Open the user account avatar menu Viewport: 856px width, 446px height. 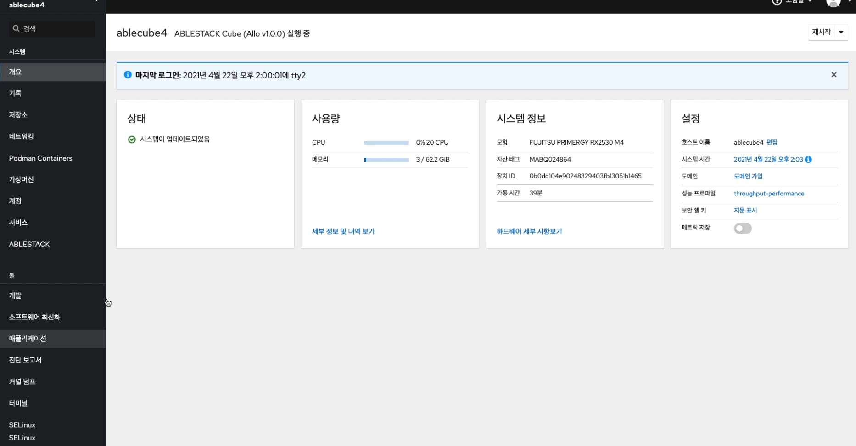pos(833,3)
